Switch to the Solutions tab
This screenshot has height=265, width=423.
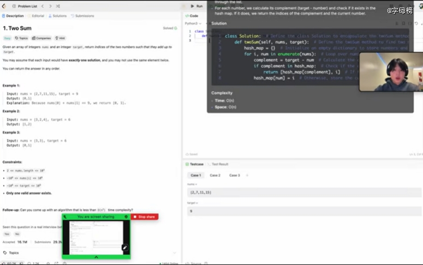(x=57, y=16)
